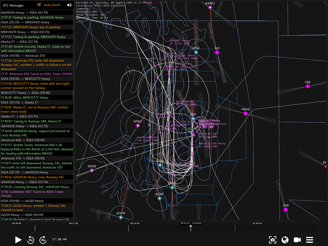Image resolution: width=328 pixels, height=246 pixels.
Task: Select the KGRF airport marker
Action: pyautogui.click(x=159, y=198)
